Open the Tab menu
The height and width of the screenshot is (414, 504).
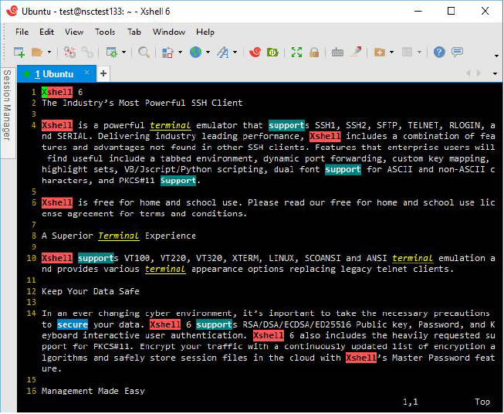tap(134, 32)
